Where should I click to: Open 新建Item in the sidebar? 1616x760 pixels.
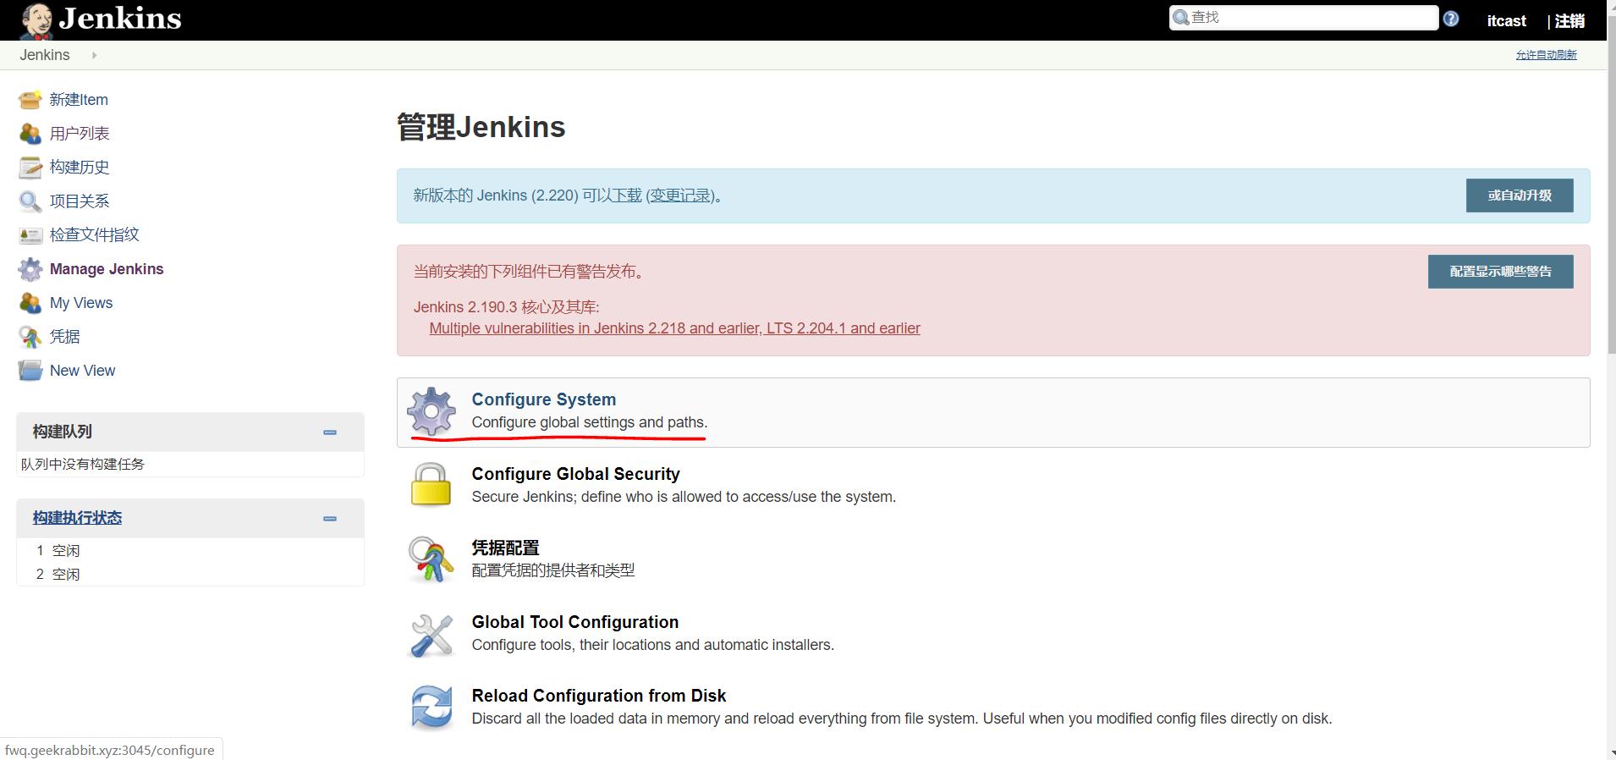[79, 100]
